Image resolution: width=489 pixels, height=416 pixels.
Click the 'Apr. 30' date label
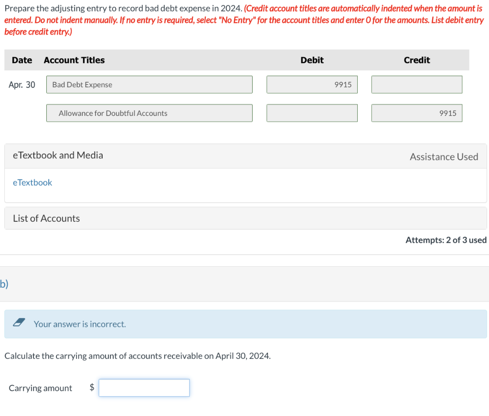point(22,85)
